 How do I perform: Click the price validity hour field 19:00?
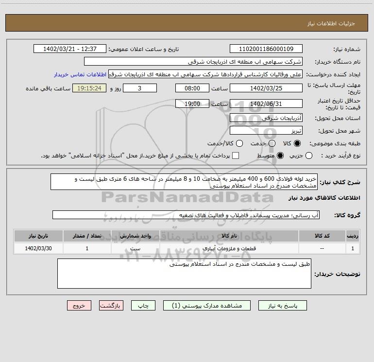pos(192,104)
